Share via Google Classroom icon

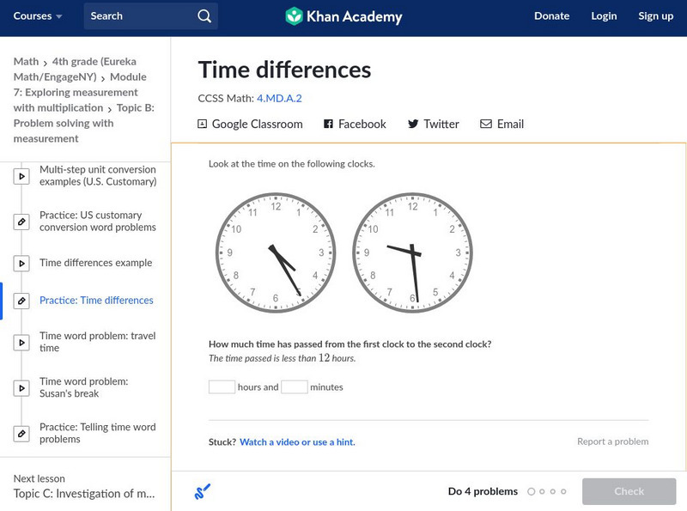203,124
